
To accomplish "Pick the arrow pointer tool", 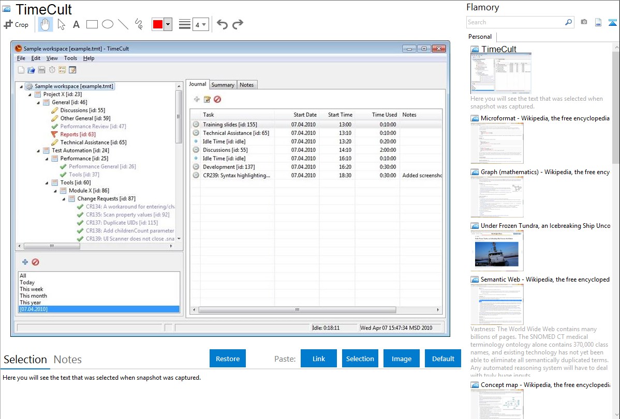I will (x=61, y=24).
